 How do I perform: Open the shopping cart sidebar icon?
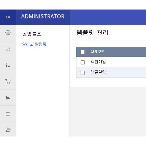tap(8, 81)
